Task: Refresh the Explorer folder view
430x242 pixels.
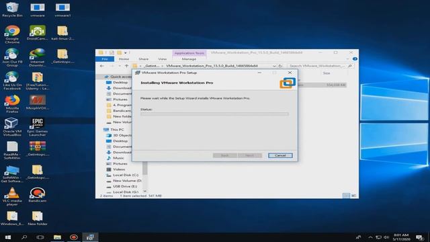Action: (x=280, y=66)
